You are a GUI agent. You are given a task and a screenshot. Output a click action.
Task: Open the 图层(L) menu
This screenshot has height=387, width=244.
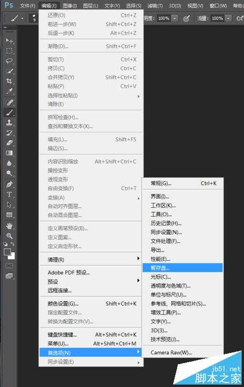(90, 5)
